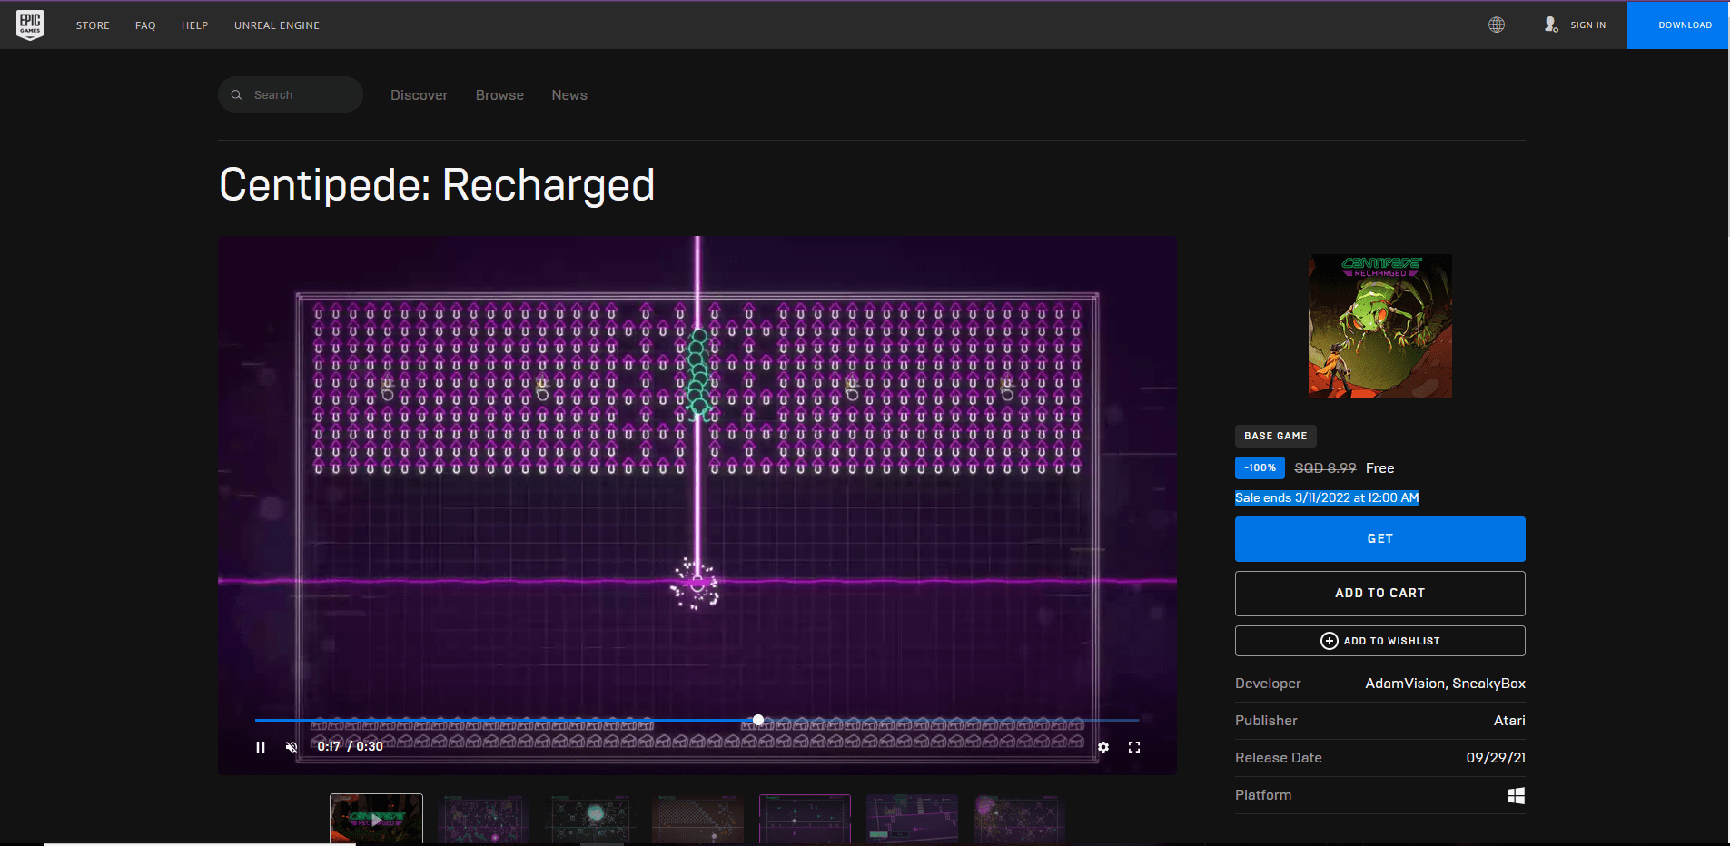Click the user profile icon

tap(1551, 25)
